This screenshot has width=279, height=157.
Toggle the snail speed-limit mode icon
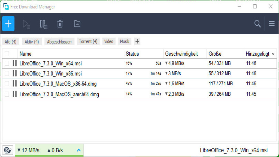(8, 150)
